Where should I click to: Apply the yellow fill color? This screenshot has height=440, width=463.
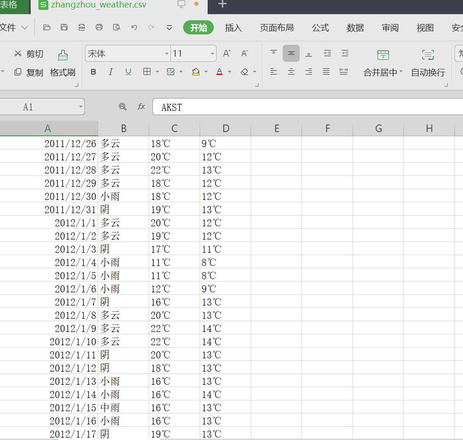click(196, 72)
